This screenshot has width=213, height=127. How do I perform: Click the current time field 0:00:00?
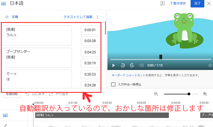pos(12,94)
